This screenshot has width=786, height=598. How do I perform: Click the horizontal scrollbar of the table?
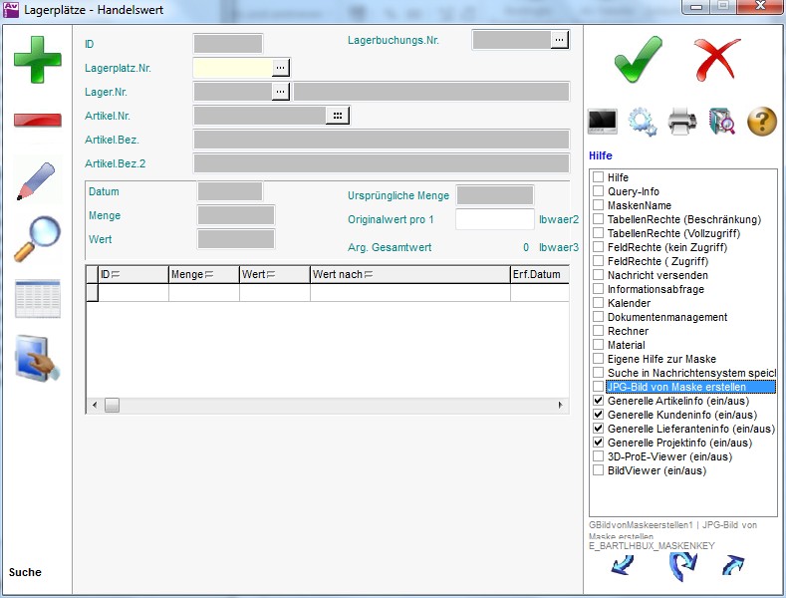329,406
